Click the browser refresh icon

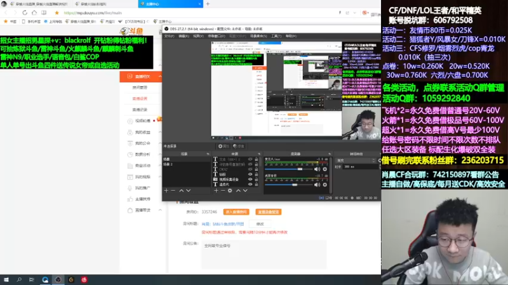(x=25, y=13)
